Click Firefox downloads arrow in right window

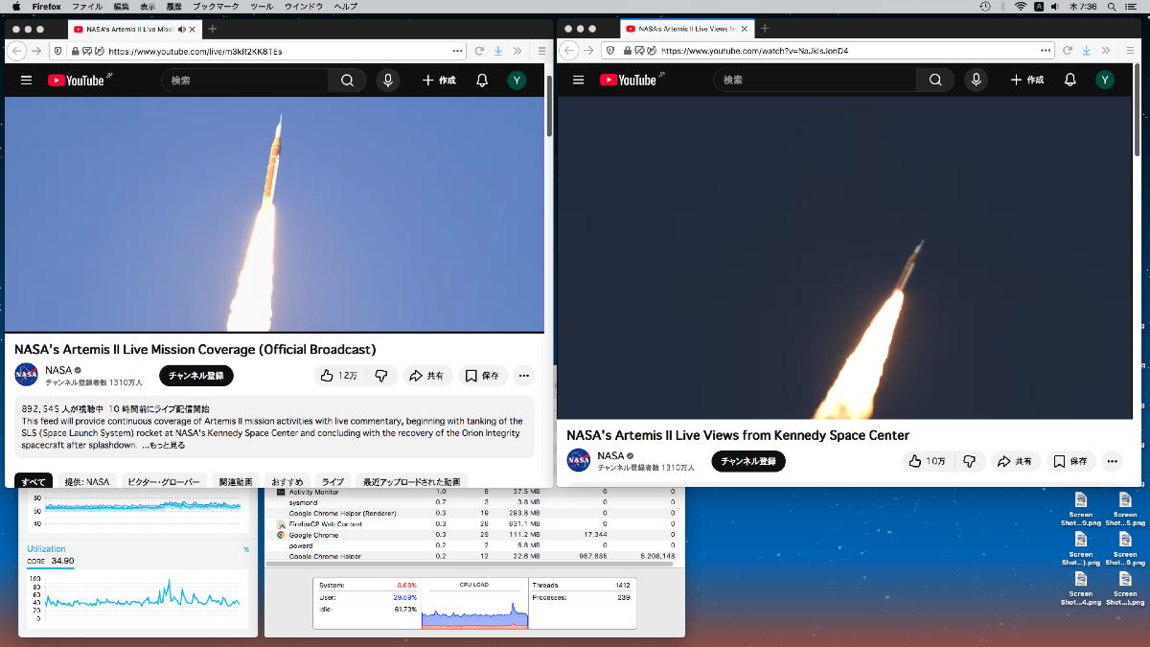(x=1087, y=50)
